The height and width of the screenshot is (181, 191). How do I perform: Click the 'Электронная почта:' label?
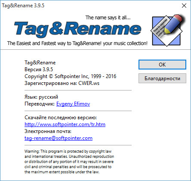48,131
